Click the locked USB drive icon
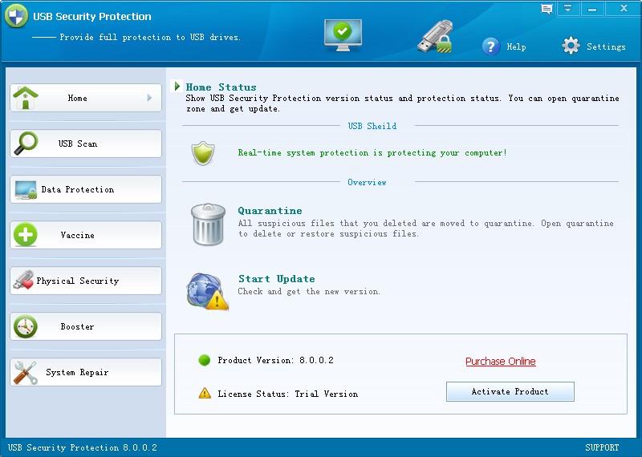 pos(434,37)
